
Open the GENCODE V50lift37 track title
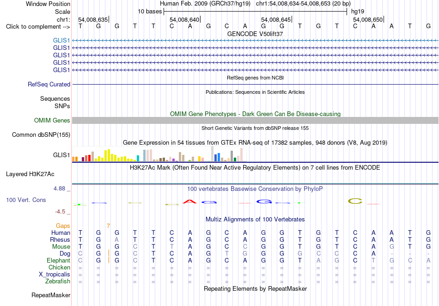(255, 34)
